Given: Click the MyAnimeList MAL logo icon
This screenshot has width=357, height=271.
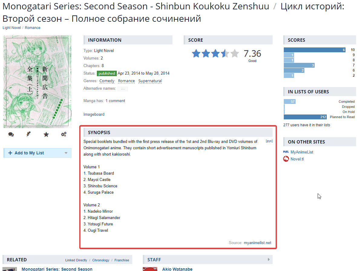Looking at the screenshot, I should (x=286, y=152).
